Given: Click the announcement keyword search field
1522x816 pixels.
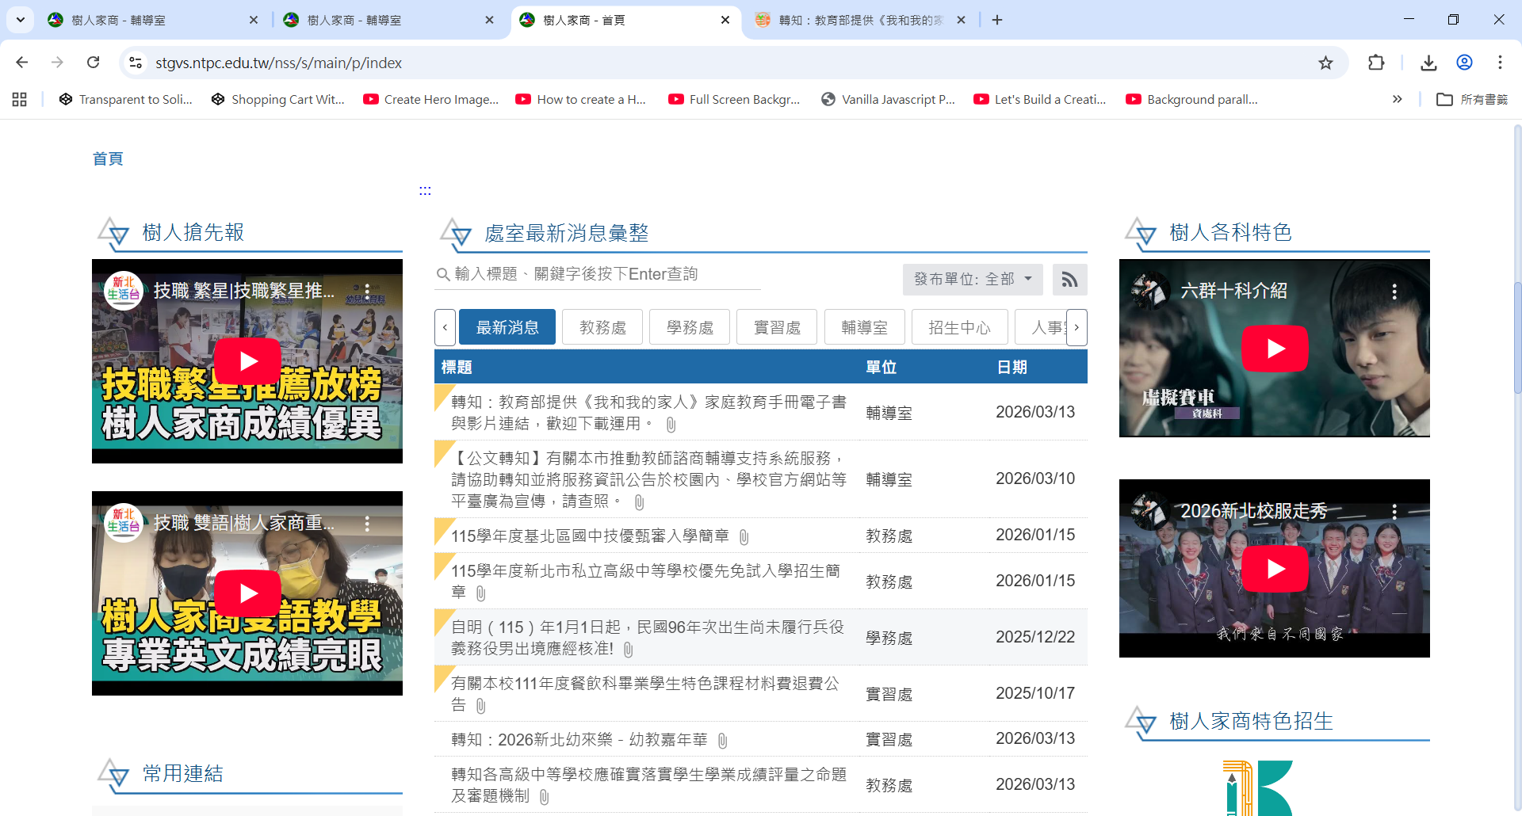Looking at the screenshot, I should 602,274.
